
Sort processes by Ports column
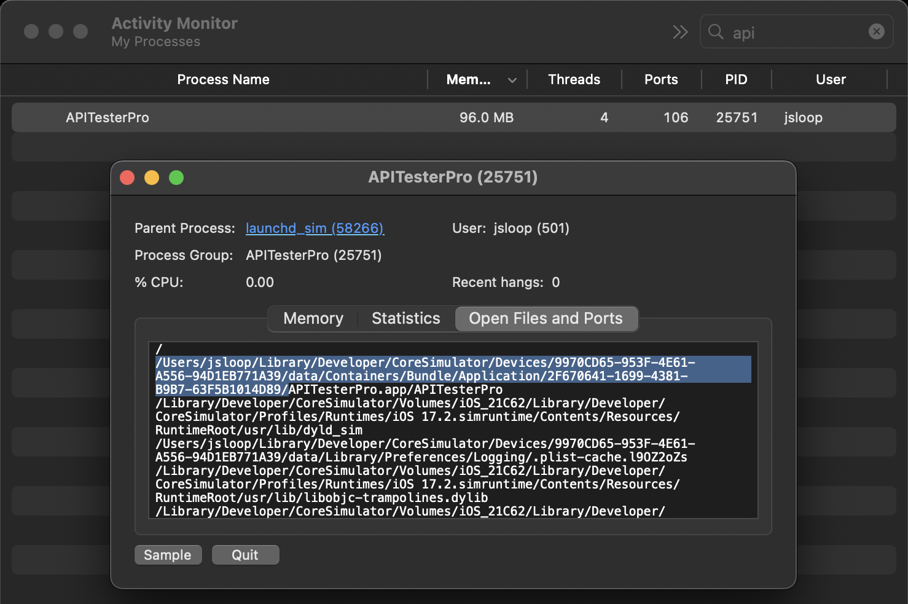click(661, 80)
